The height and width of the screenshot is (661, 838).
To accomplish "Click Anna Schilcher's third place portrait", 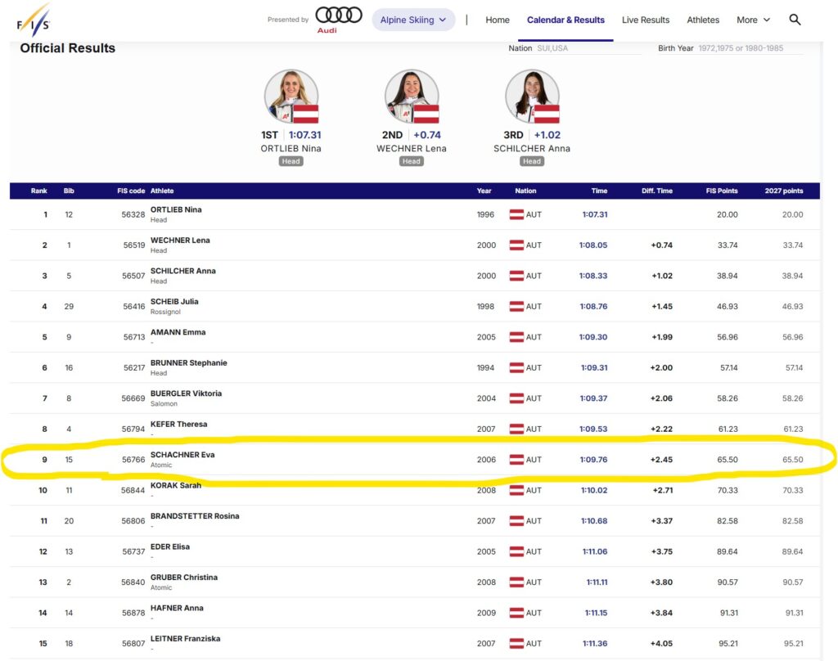I will pyautogui.click(x=532, y=97).
